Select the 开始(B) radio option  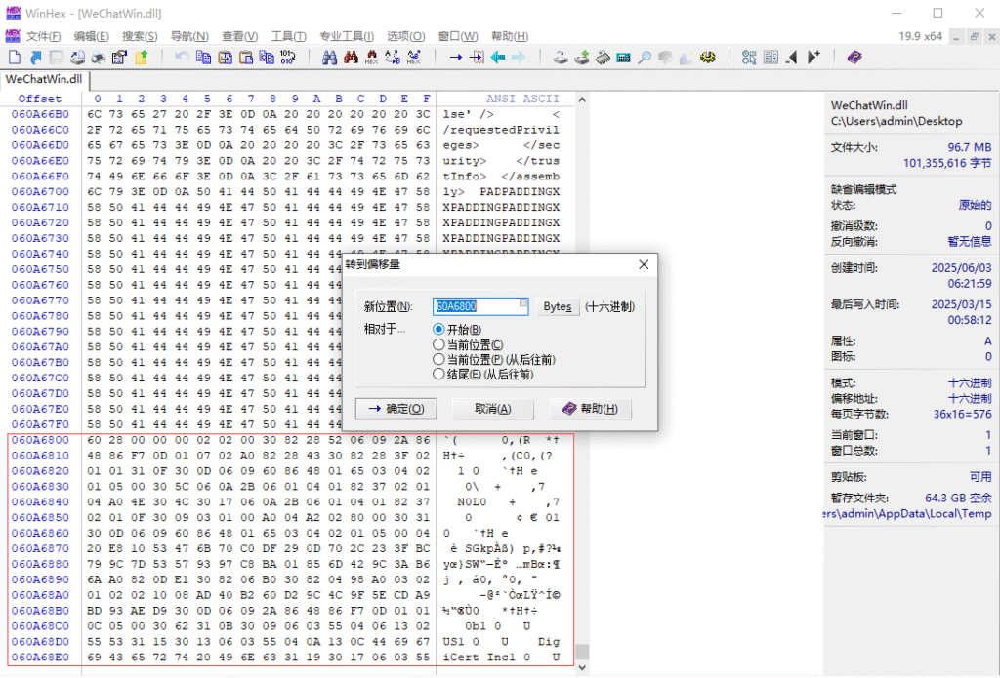click(x=438, y=330)
